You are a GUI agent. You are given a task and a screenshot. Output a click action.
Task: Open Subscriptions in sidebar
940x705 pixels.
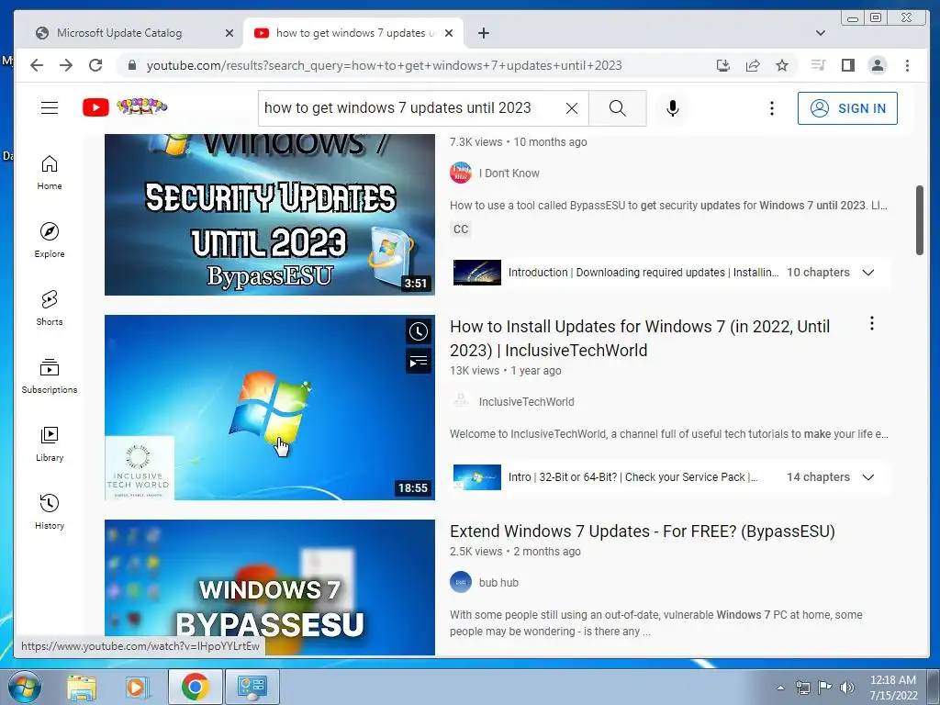point(50,375)
